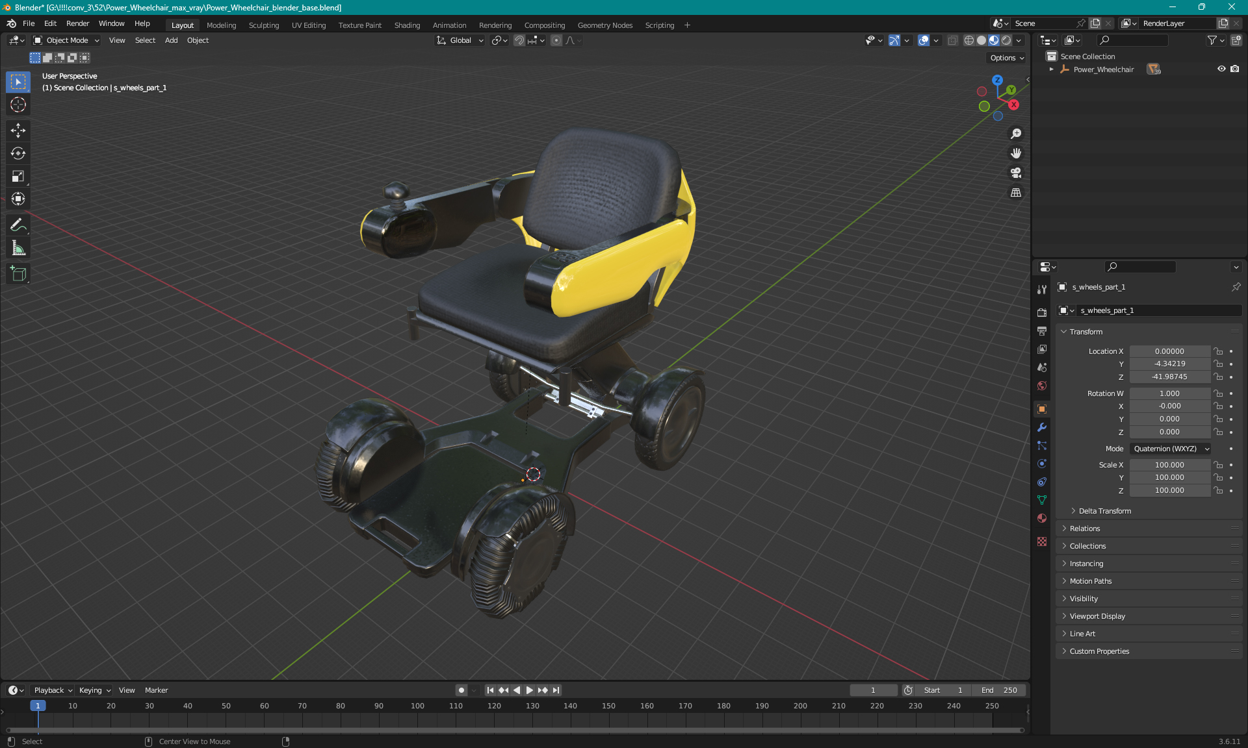Activate the Cursor tool
This screenshot has height=748, width=1248.
pos(18,105)
